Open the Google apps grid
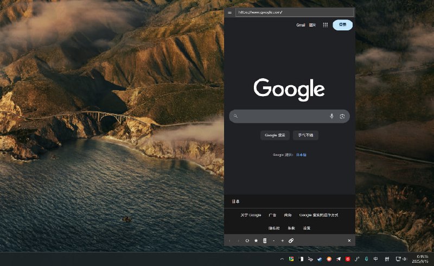The height and width of the screenshot is (266, 434). [325, 25]
